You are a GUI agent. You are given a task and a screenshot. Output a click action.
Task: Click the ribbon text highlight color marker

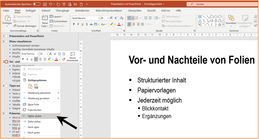112,24
